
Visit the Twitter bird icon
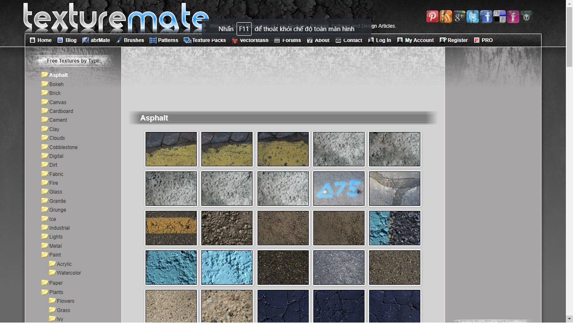473,16
